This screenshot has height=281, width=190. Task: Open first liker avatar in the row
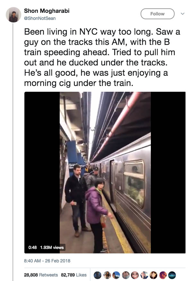coord(98,275)
